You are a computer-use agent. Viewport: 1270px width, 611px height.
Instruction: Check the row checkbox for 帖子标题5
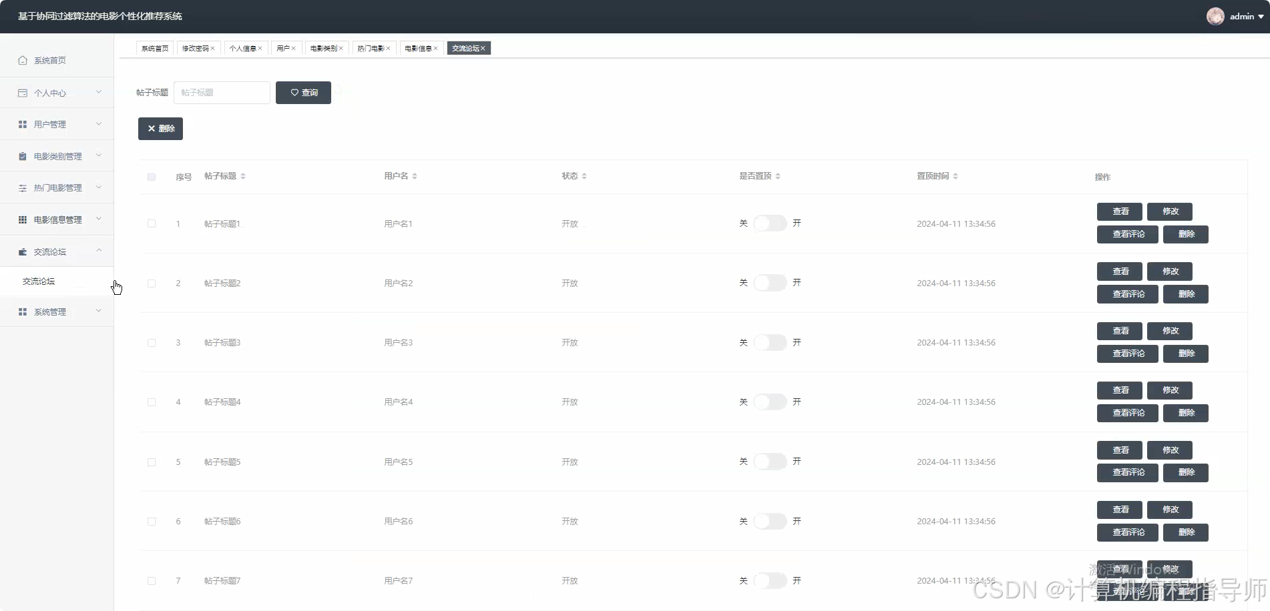coord(152,462)
